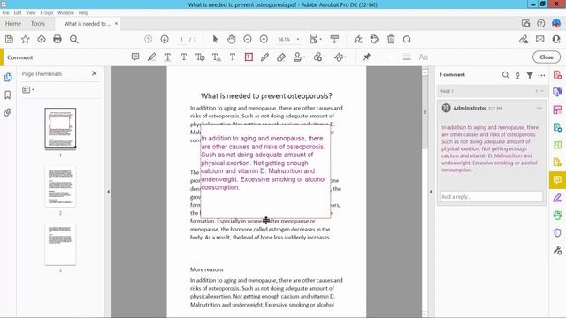This screenshot has width=566, height=318.
Task: Select the Add text box tool
Action: [x=249, y=57]
